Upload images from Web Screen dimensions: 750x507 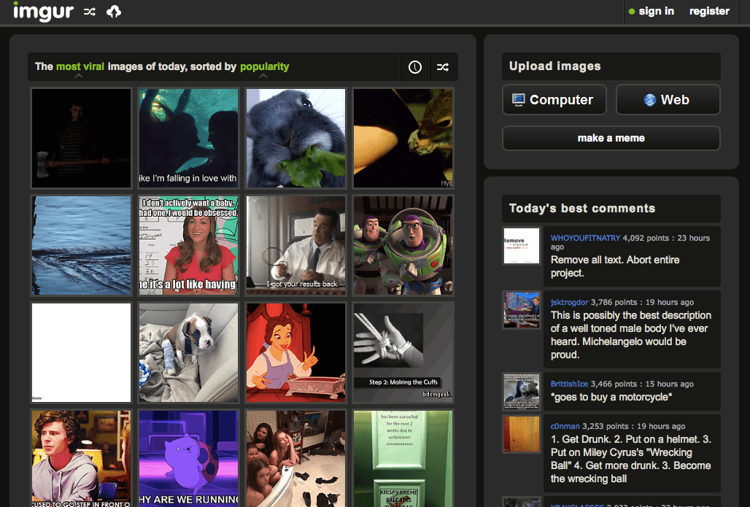coord(668,100)
